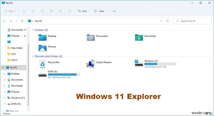The width and height of the screenshot is (214, 116).
Task: Refresh the This PC view
Action: 168,21
